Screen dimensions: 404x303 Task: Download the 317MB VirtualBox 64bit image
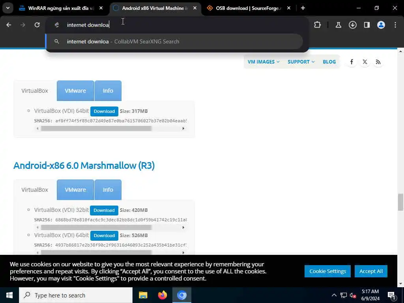point(104,111)
